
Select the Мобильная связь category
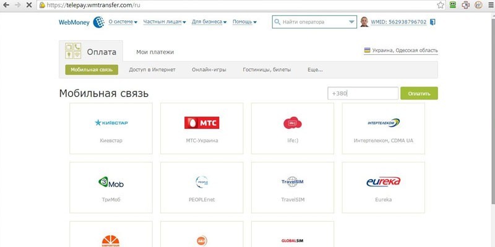coord(92,70)
